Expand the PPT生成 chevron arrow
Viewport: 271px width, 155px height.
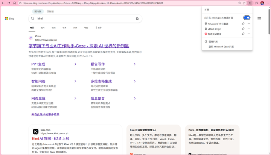pos(75,64)
